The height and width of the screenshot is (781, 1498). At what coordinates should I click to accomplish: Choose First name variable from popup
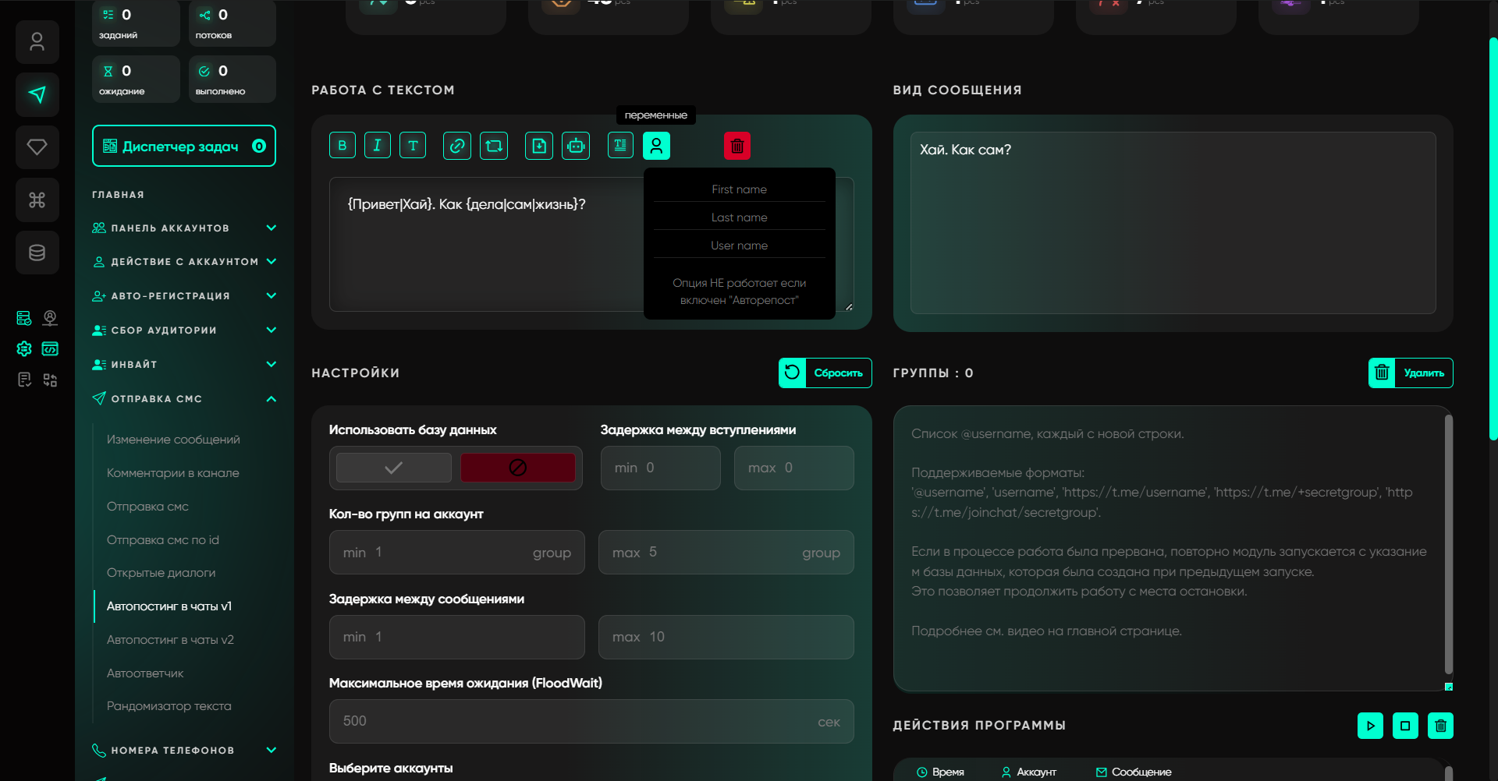click(x=739, y=189)
